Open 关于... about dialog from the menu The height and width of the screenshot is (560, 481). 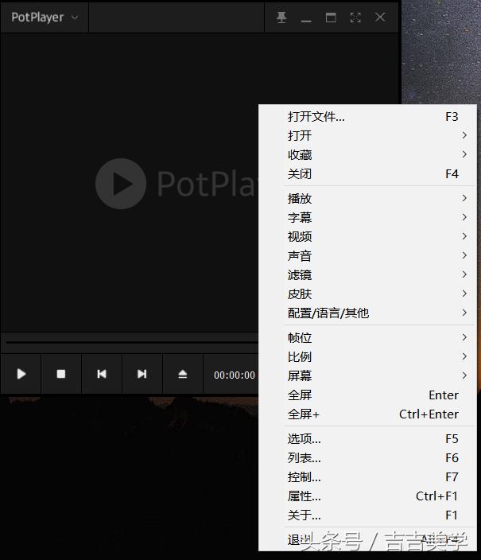(367, 515)
